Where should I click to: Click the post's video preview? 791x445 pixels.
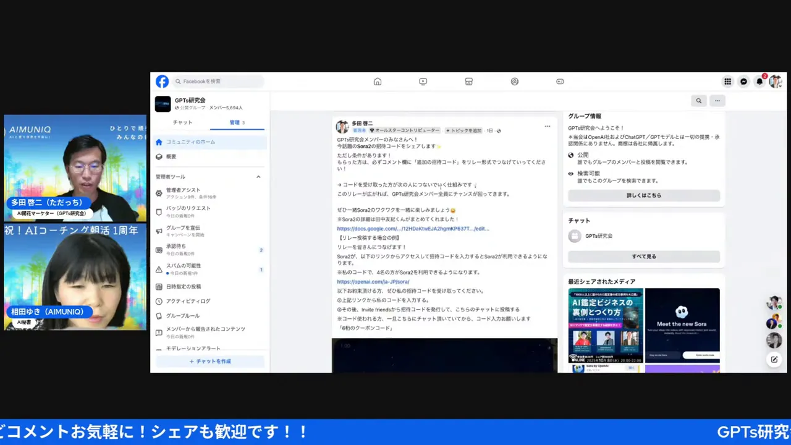point(445,355)
